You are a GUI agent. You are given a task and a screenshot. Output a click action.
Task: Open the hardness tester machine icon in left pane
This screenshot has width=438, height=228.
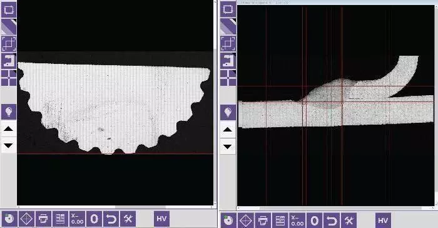[9, 61]
